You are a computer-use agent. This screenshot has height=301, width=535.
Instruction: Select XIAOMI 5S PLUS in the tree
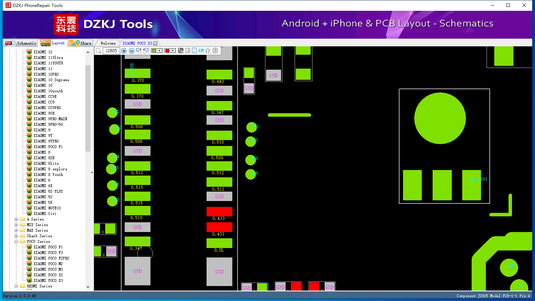(48, 191)
